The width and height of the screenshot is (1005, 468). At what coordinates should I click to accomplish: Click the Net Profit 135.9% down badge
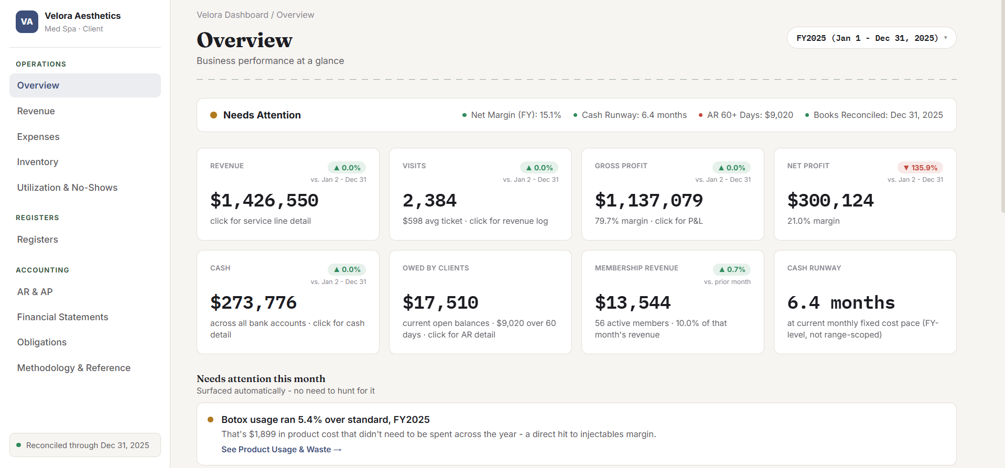[x=920, y=168]
